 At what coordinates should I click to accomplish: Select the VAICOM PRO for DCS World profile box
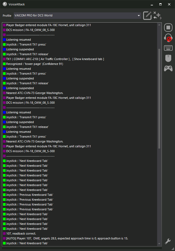tap(78, 16)
